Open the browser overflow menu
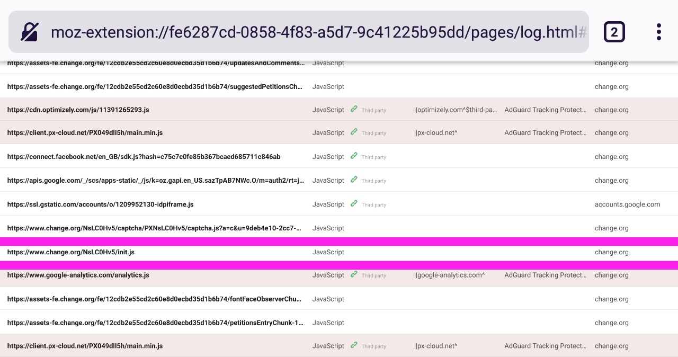Screen dimensions: 678x357 pyautogui.click(x=658, y=32)
